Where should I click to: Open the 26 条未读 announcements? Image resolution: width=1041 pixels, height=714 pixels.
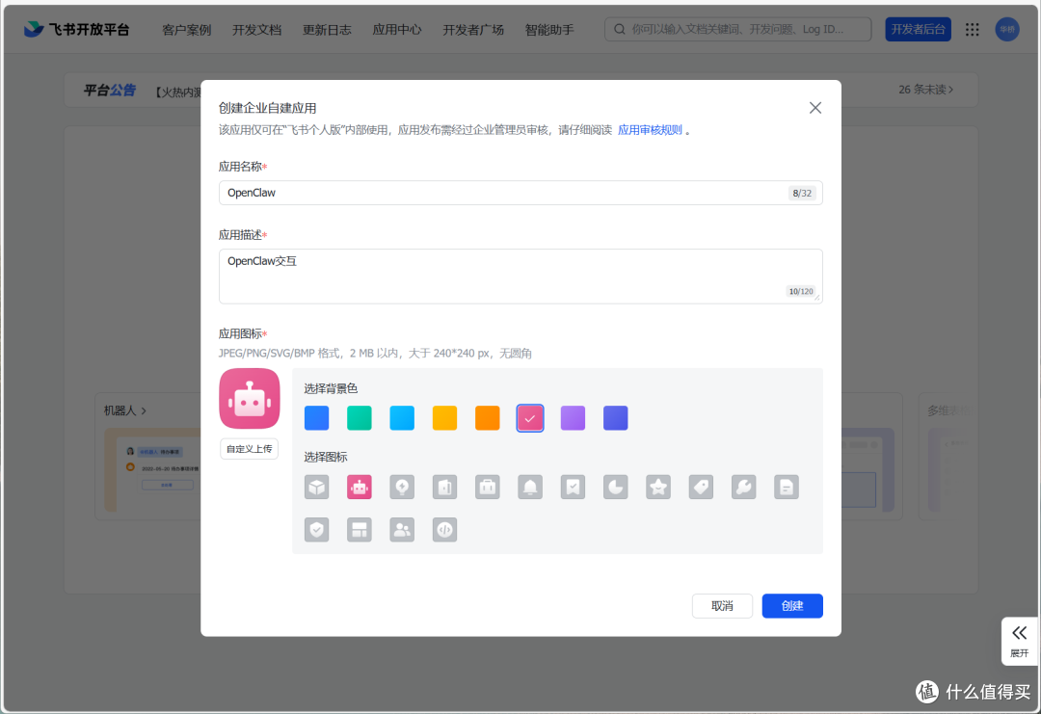point(926,90)
